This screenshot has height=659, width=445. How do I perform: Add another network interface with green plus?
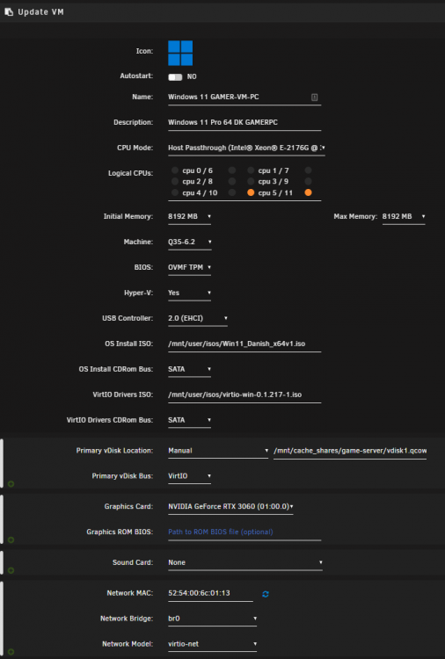[11, 652]
